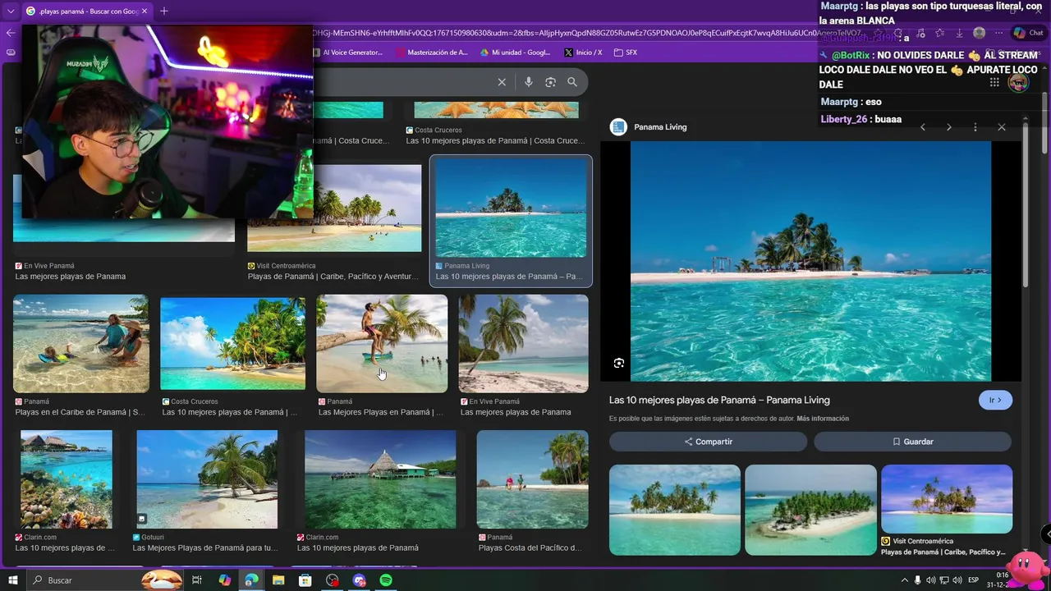This screenshot has height=591, width=1051.
Task: Open Copilot icon on taskbar
Action: pos(225,580)
